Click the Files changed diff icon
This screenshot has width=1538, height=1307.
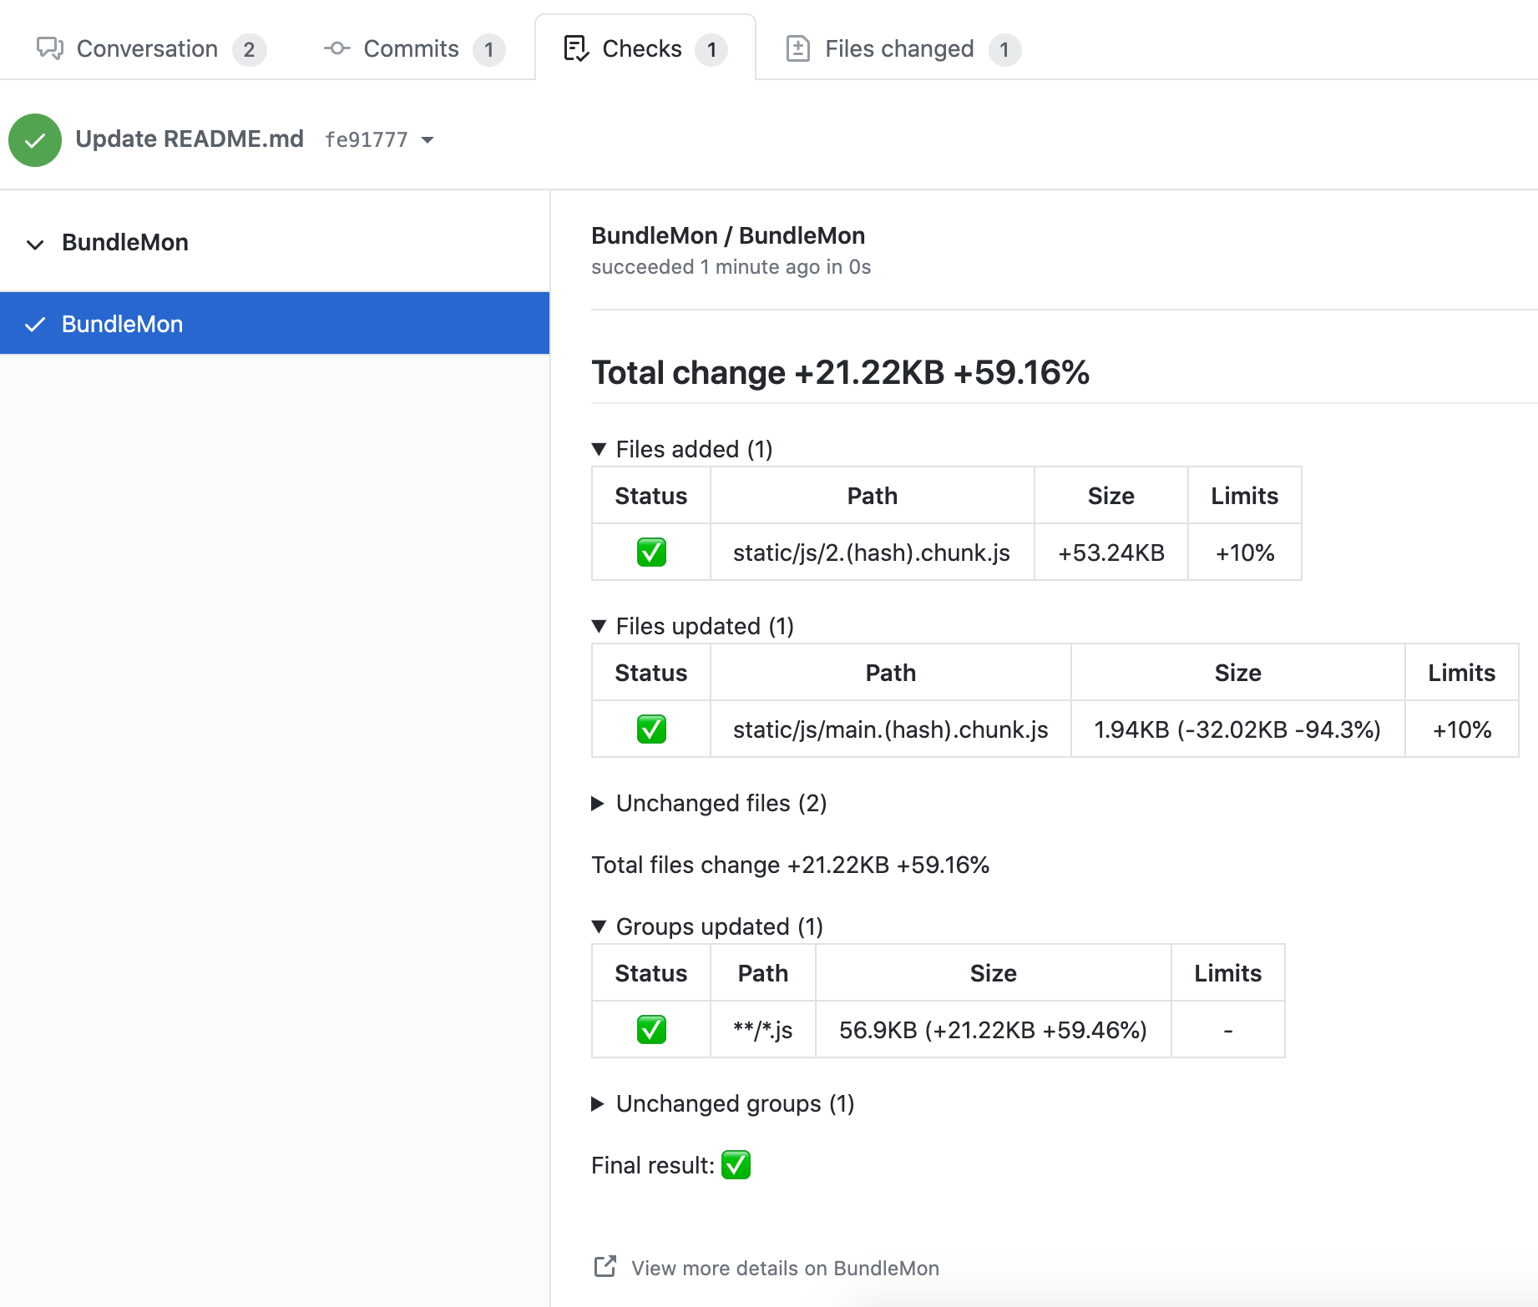[x=798, y=48]
